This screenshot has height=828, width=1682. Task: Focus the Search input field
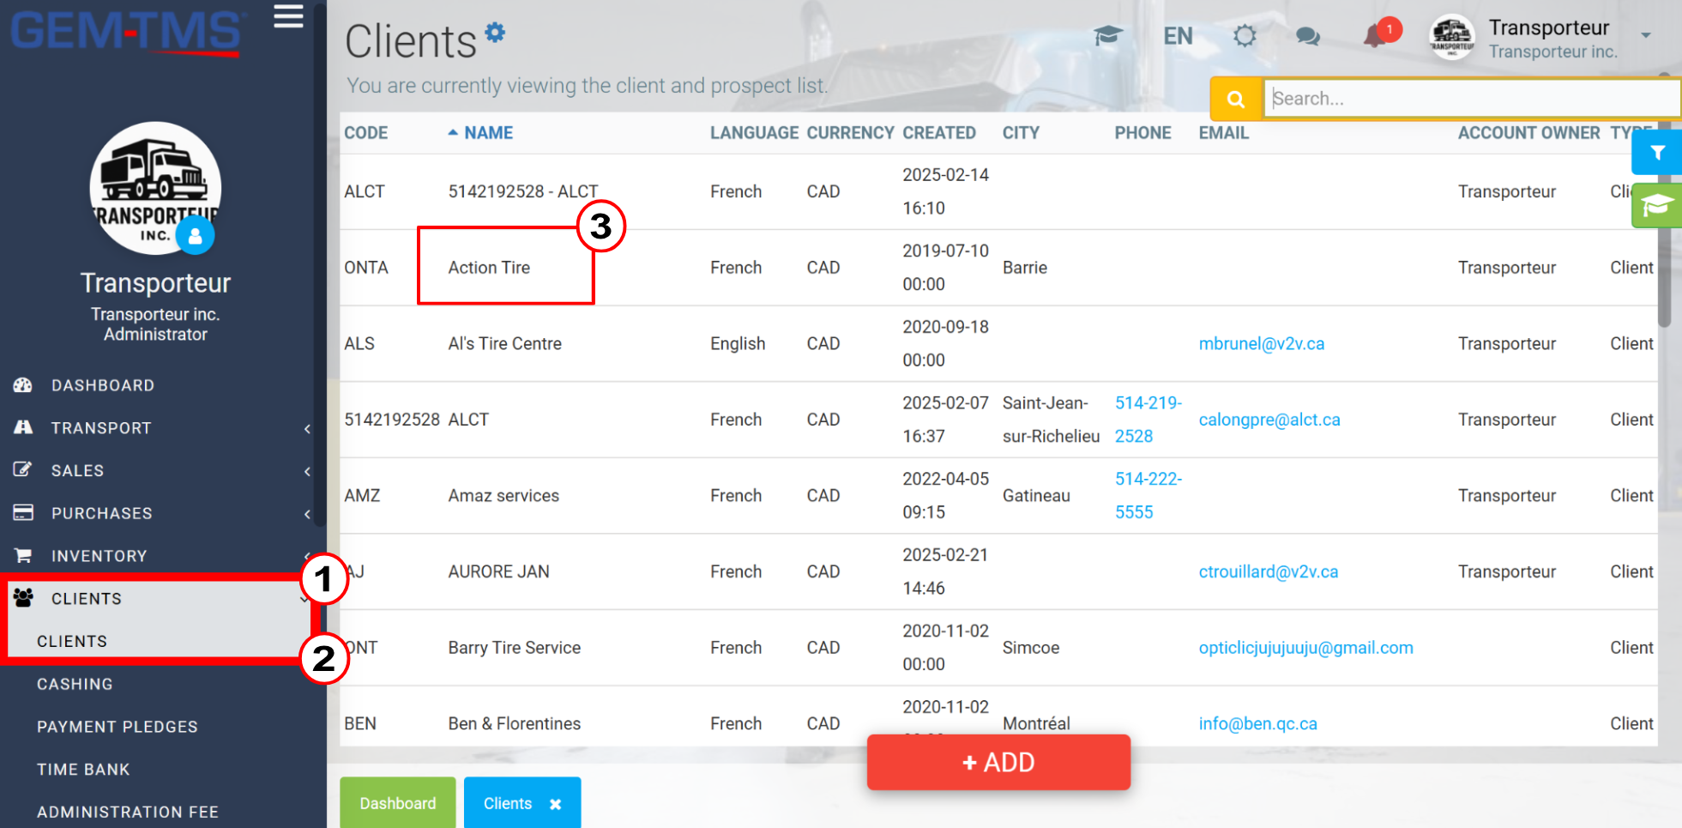pyautogui.click(x=1472, y=99)
